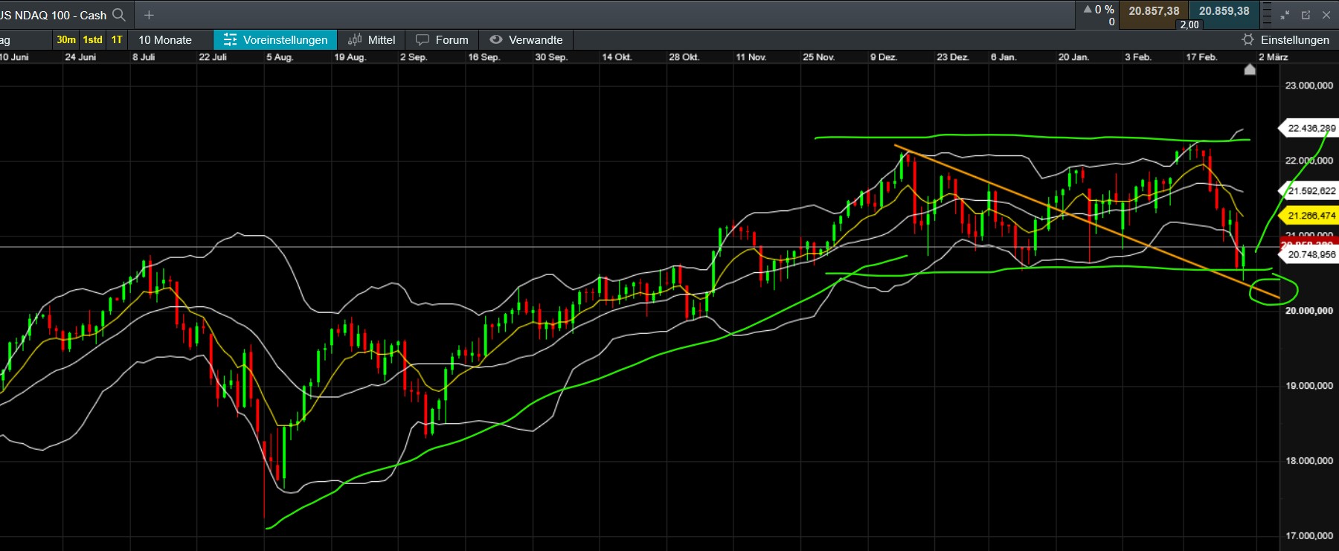Click the speech bubble Forum icon
The height and width of the screenshot is (551, 1339).
(423, 40)
